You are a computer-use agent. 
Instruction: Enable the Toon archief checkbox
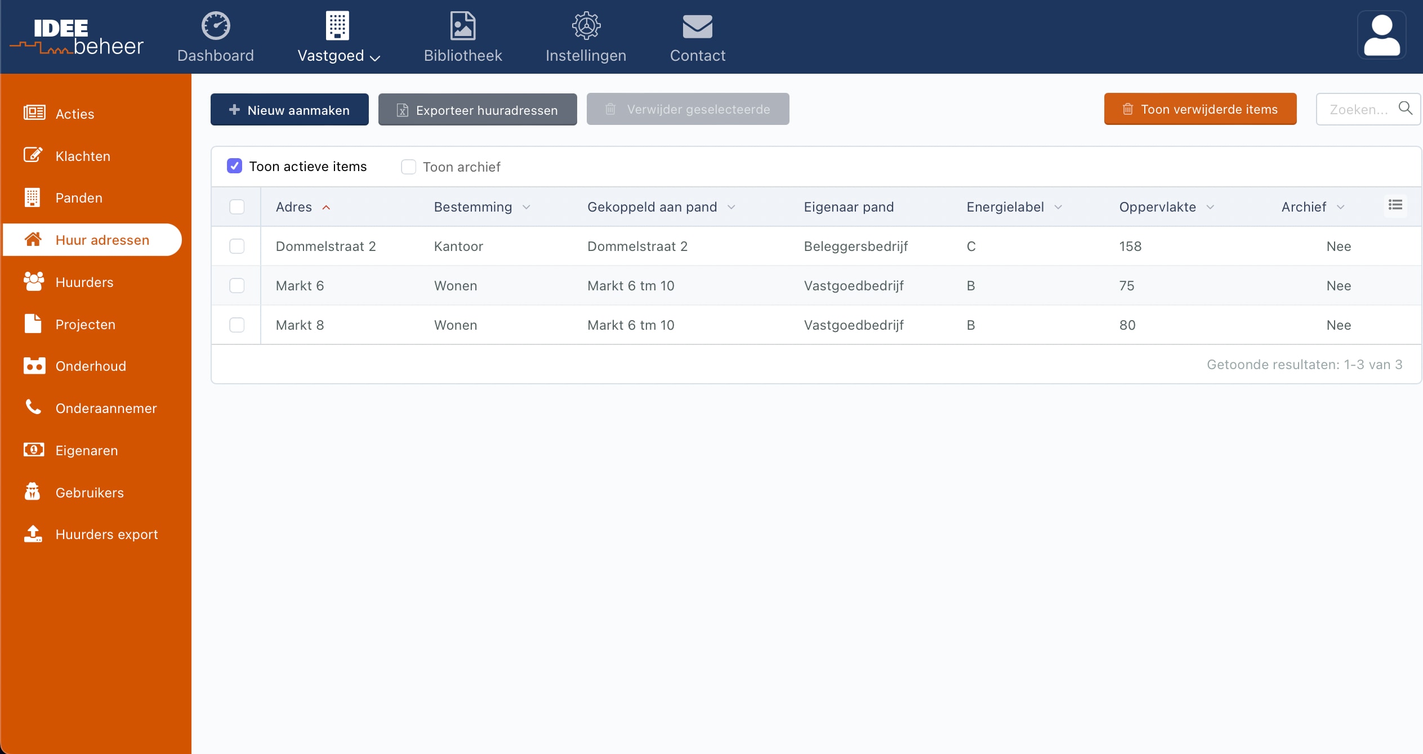tap(408, 167)
